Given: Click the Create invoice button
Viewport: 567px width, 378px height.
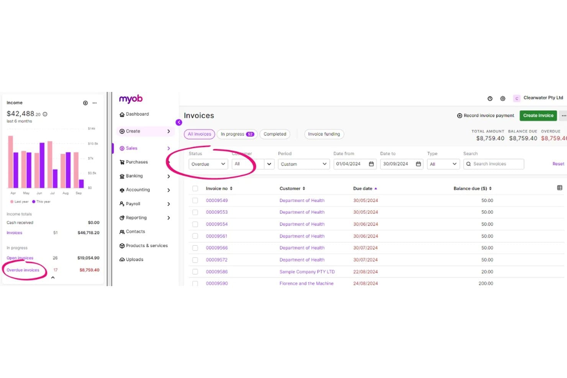Looking at the screenshot, I should (538, 116).
